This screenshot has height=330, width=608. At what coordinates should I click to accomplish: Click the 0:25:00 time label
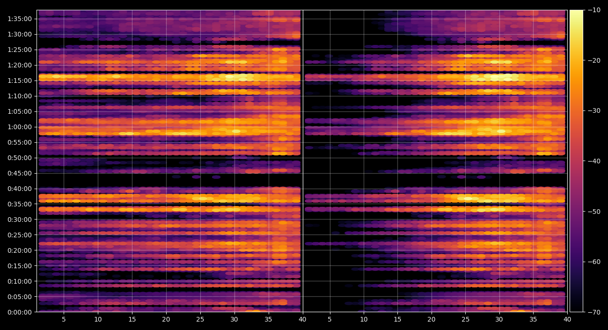(20, 235)
